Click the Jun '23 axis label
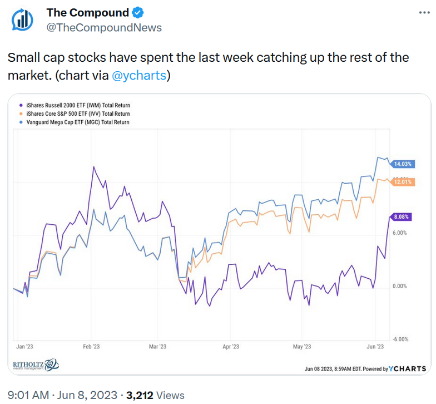 point(375,347)
